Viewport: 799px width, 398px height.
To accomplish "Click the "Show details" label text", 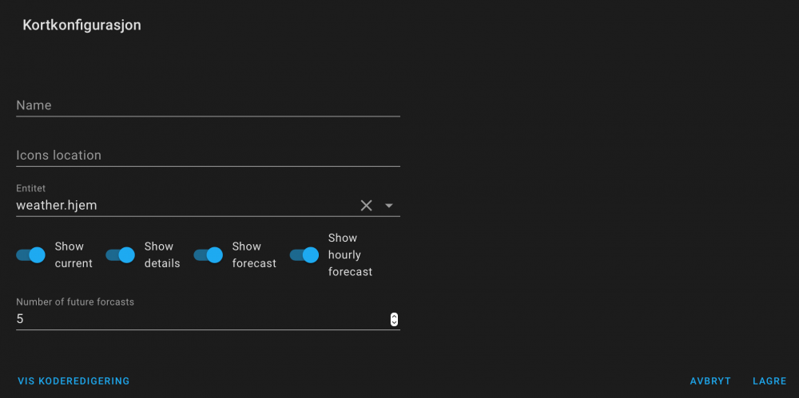I will tap(162, 255).
